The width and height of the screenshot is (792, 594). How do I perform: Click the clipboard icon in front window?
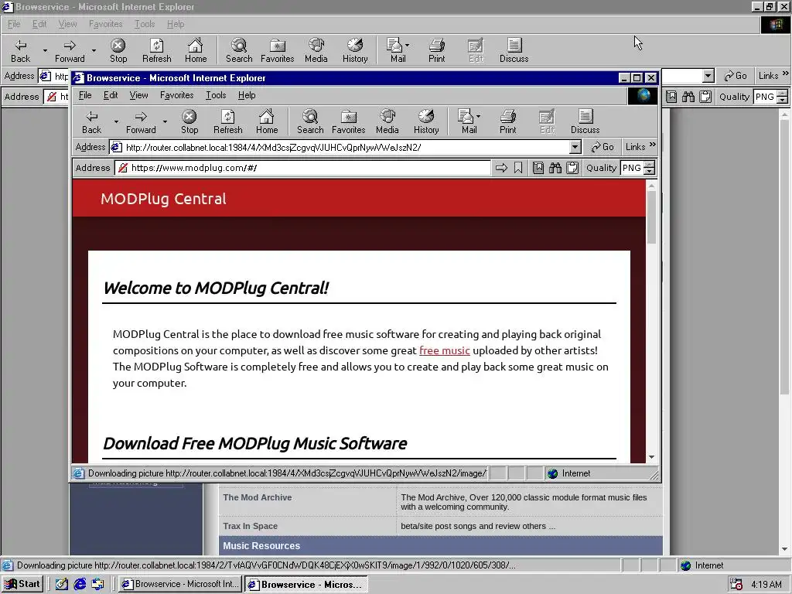tap(572, 168)
